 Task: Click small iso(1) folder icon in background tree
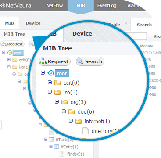click(x=14, y=67)
